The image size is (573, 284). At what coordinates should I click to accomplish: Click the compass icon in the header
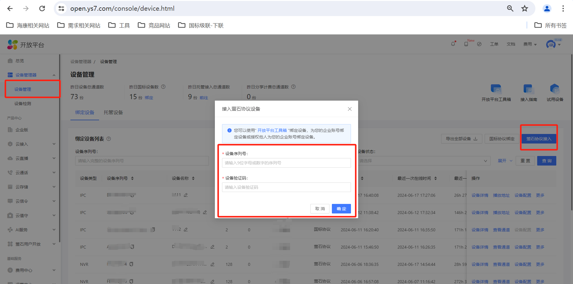pos(479,44)
